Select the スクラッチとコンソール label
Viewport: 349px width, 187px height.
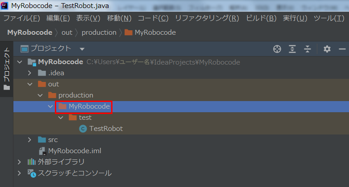coord(75,173)
